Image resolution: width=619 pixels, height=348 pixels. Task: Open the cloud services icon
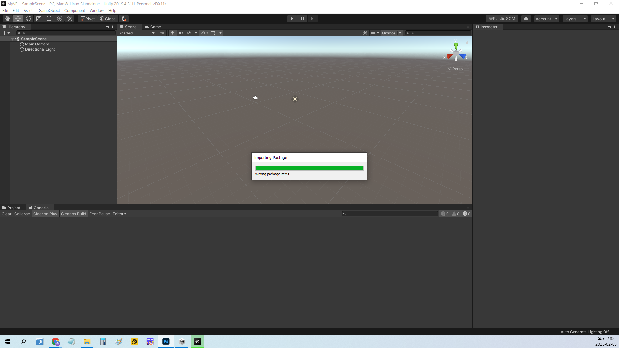point(526,19)
